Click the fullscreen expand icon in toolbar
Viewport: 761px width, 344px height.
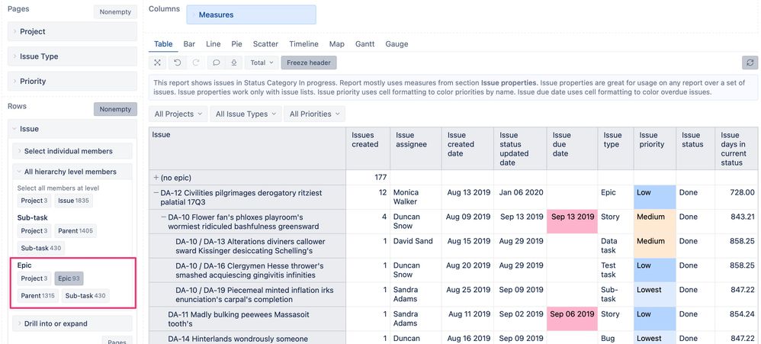(157, 63)
